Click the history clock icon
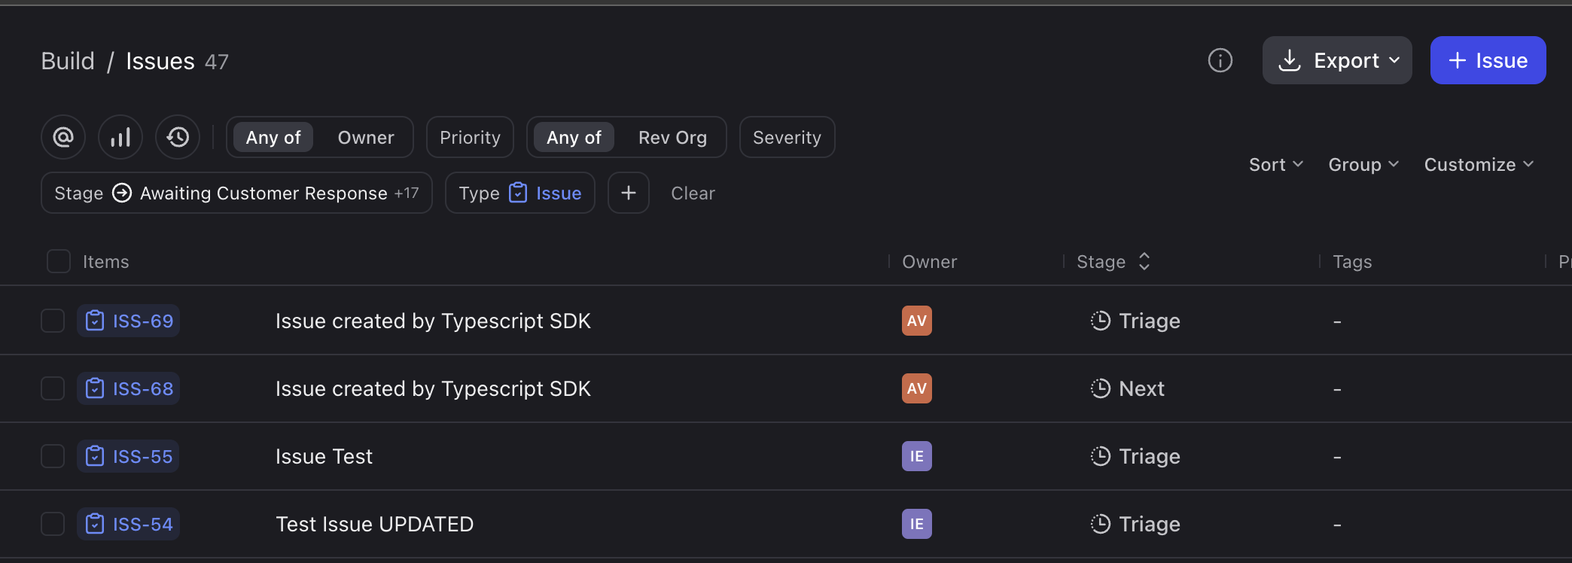The height and width of the screenshot is (563, 1572). (x=178, y=137)
